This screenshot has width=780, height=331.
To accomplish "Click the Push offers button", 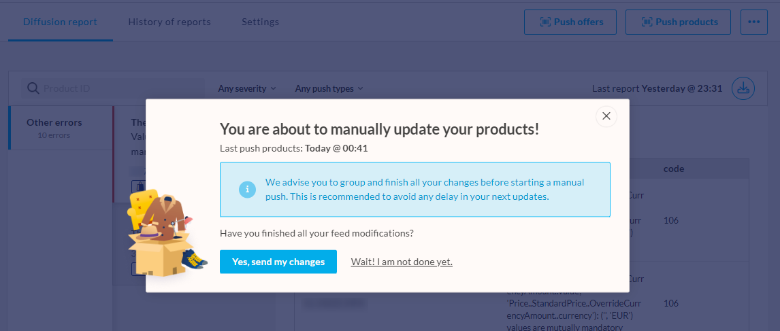I will pyautogui.click(x=570, y=22).
